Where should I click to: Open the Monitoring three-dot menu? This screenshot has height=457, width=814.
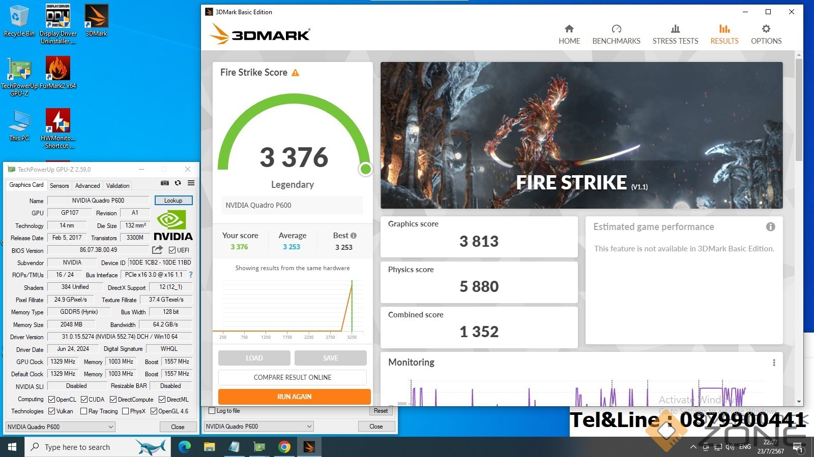point(774,363)
